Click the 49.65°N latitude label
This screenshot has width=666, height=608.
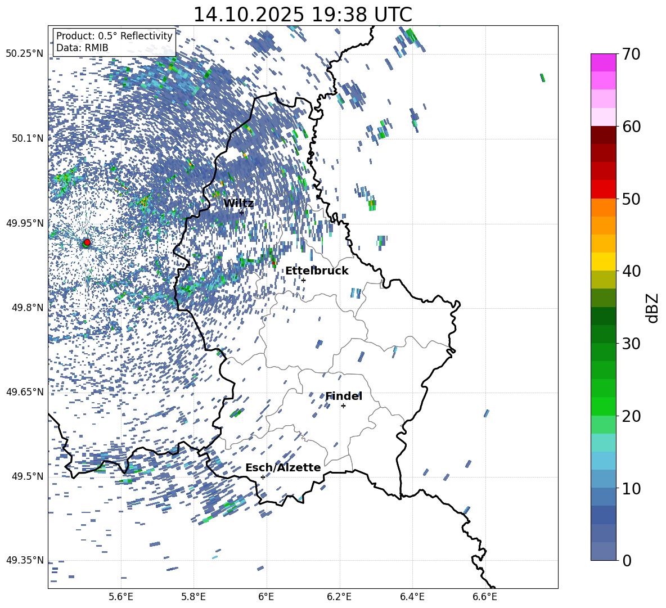point(25,392)
